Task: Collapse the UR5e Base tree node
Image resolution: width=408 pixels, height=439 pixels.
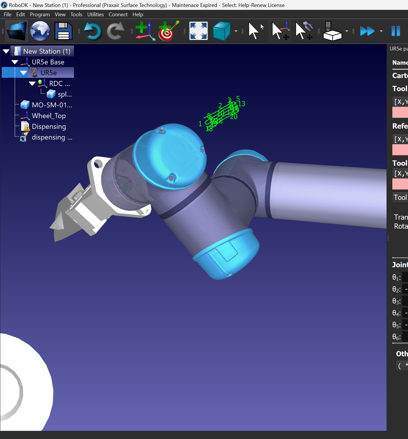Action: click(15, 62)
